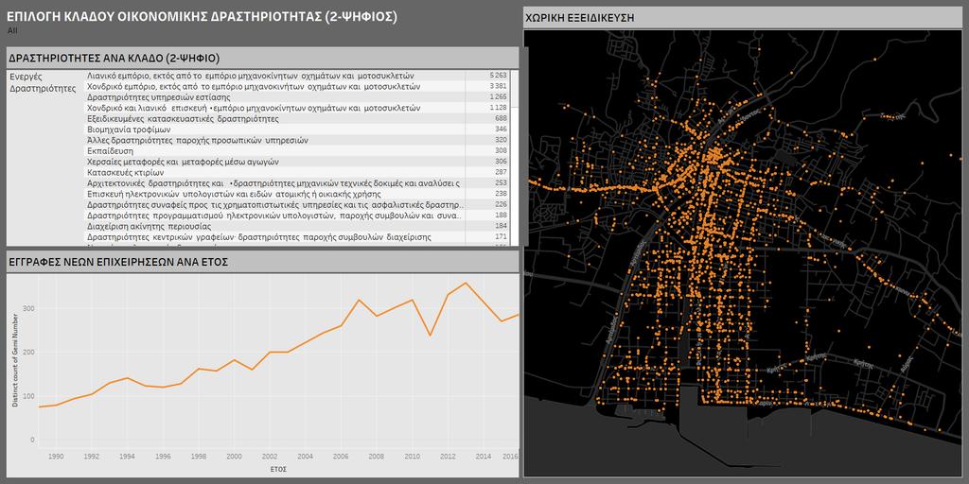Image resolution: width=969 pixels, height=484 pixels.
Task: Click the value 188 in the table
Action: [x=501, y=216]
